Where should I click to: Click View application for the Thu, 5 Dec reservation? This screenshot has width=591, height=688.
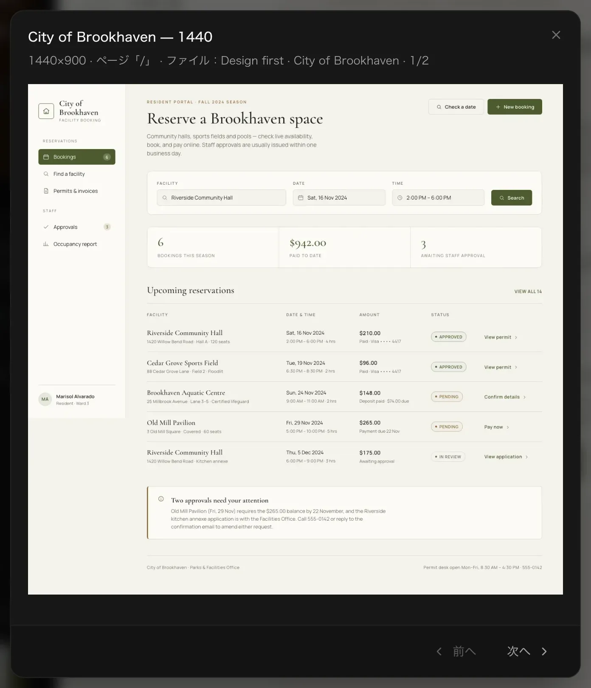coord(506,457)
